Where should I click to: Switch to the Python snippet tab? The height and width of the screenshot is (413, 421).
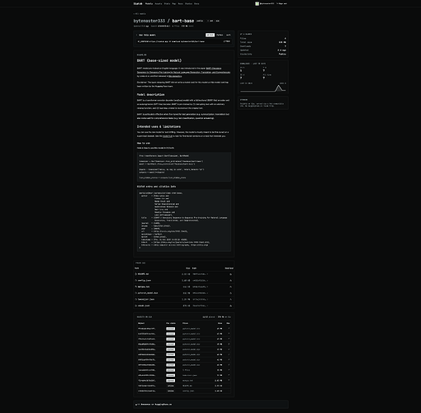point(220,35)
